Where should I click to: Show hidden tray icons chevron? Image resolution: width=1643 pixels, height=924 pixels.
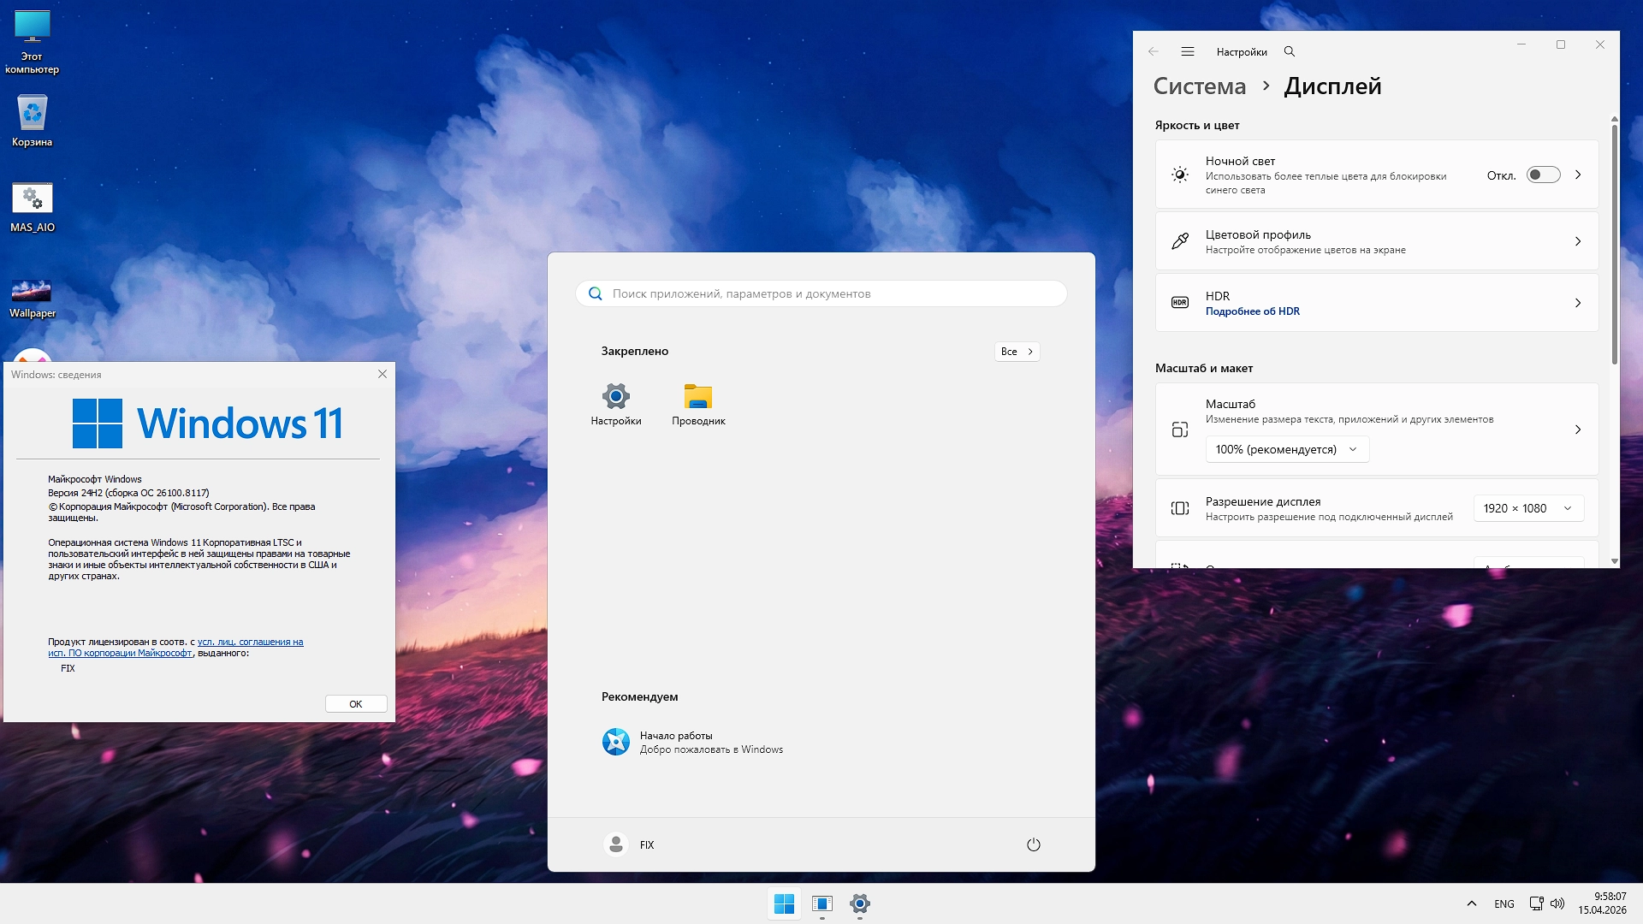pyautogui.click(x=1471, y=903)
